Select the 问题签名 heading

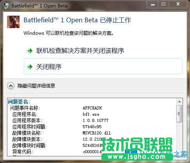tap(19, 102)
